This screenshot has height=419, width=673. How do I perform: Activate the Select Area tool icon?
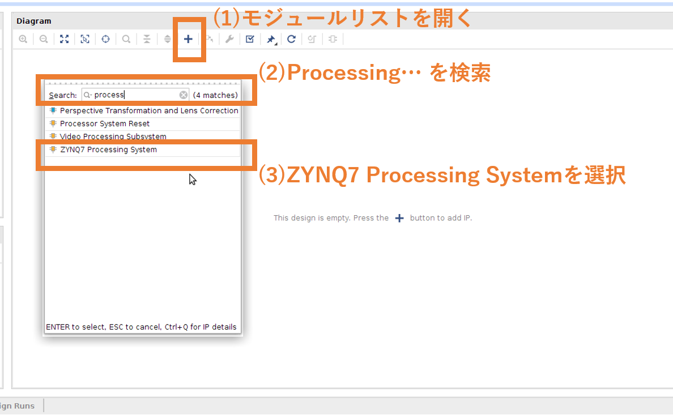click(x=84, y=39)
